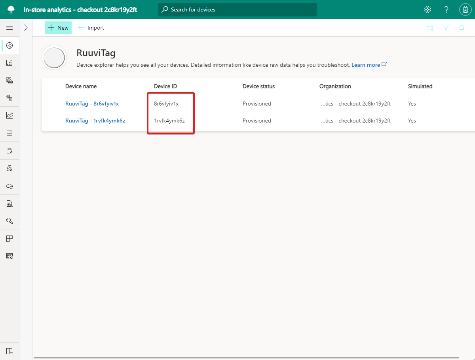The height and width of the screenshot is (360, 475).
Task: Click the New button to add a device
Action: click(x=58, y=28)
